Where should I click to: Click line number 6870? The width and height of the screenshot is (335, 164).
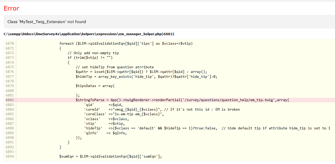click(10, 43)
